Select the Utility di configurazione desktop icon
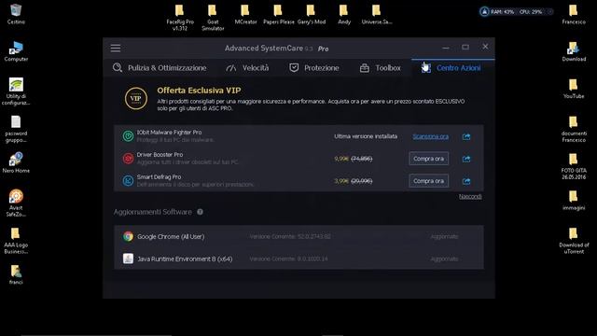597x336 pixels. tap(16, 91)
